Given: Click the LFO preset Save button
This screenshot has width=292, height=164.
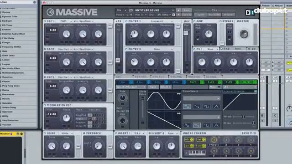Looking at the screenshot, I should pos(153,87).
